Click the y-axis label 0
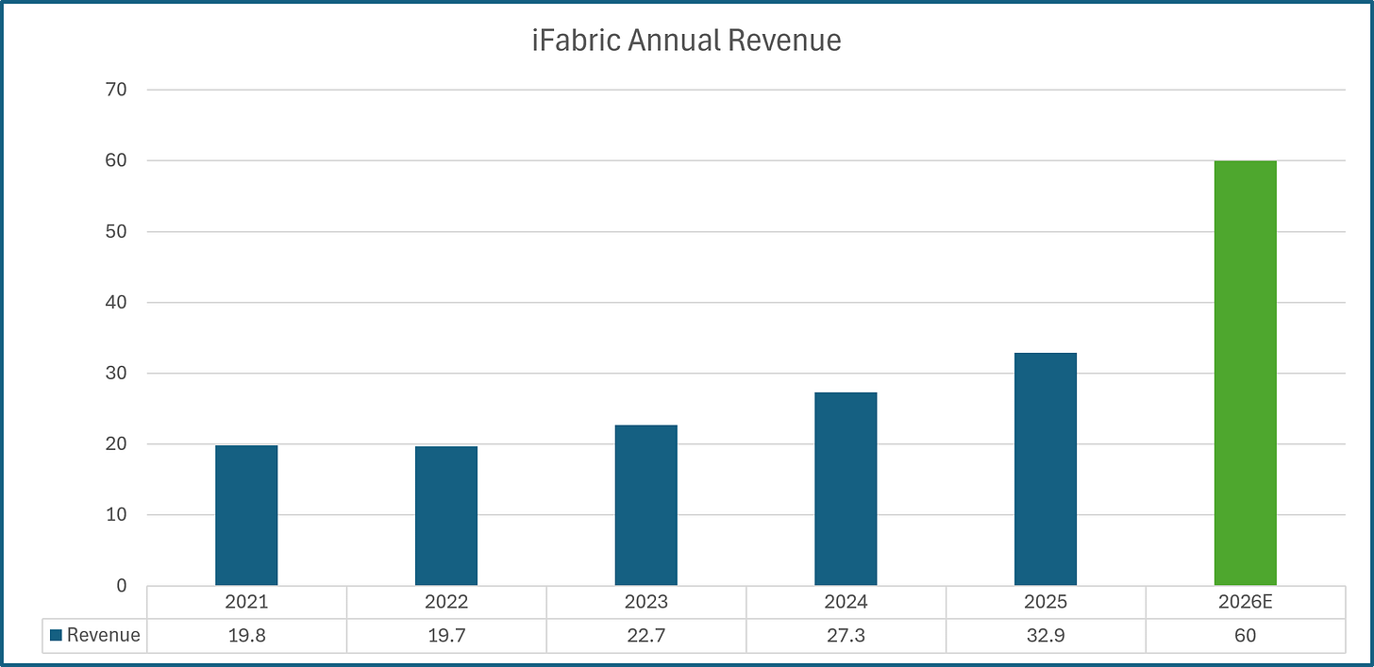This screenshot has height=667, width=1374. coord(123,586)
